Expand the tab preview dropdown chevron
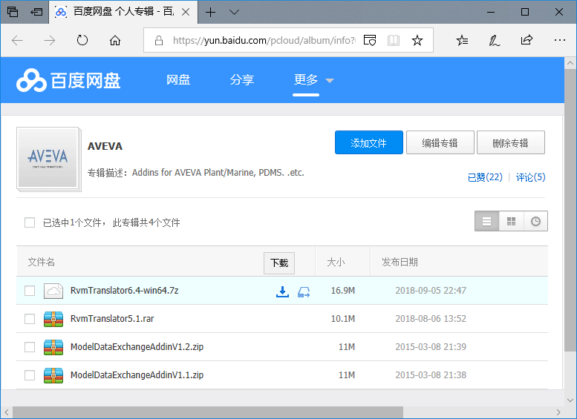 tap(234, 12)
